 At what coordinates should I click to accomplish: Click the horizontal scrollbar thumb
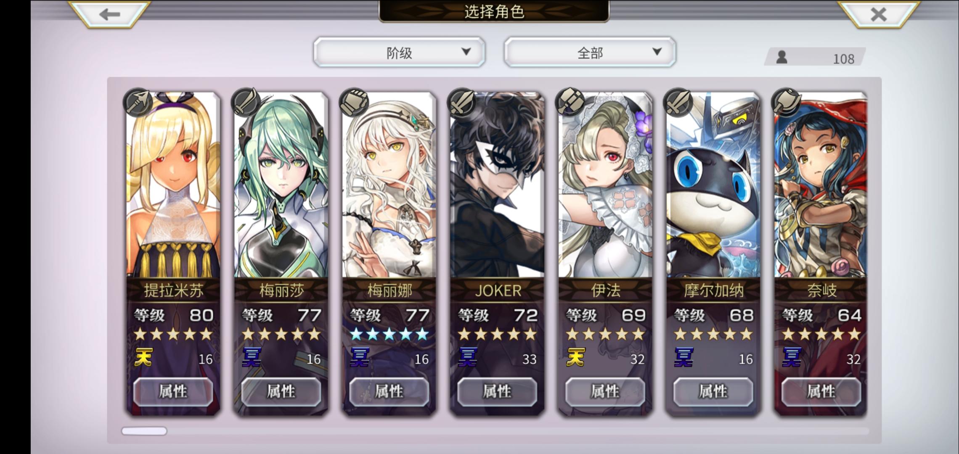pyautogui.click(x=144, y=431)
